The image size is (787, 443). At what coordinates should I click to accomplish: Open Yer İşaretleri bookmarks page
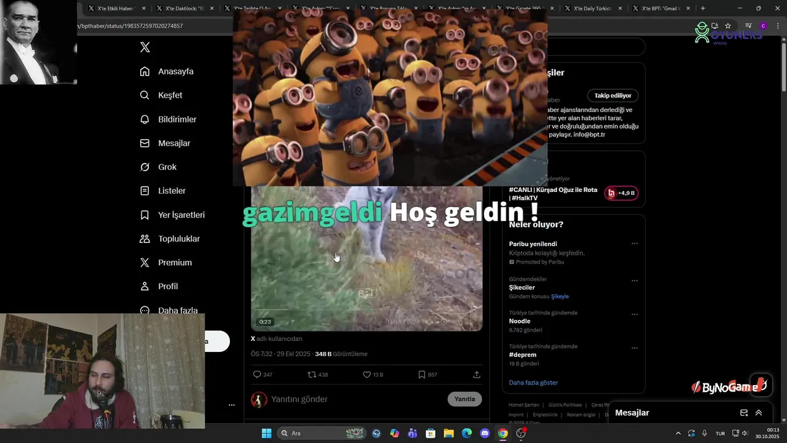[172, 215]
